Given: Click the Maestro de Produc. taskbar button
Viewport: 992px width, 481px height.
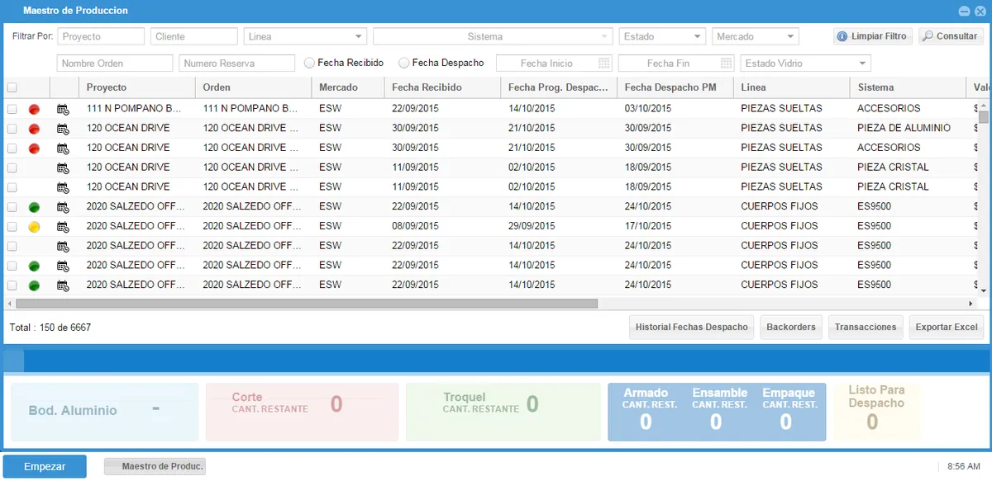Looking at the screenshot, I should [155, 467].
